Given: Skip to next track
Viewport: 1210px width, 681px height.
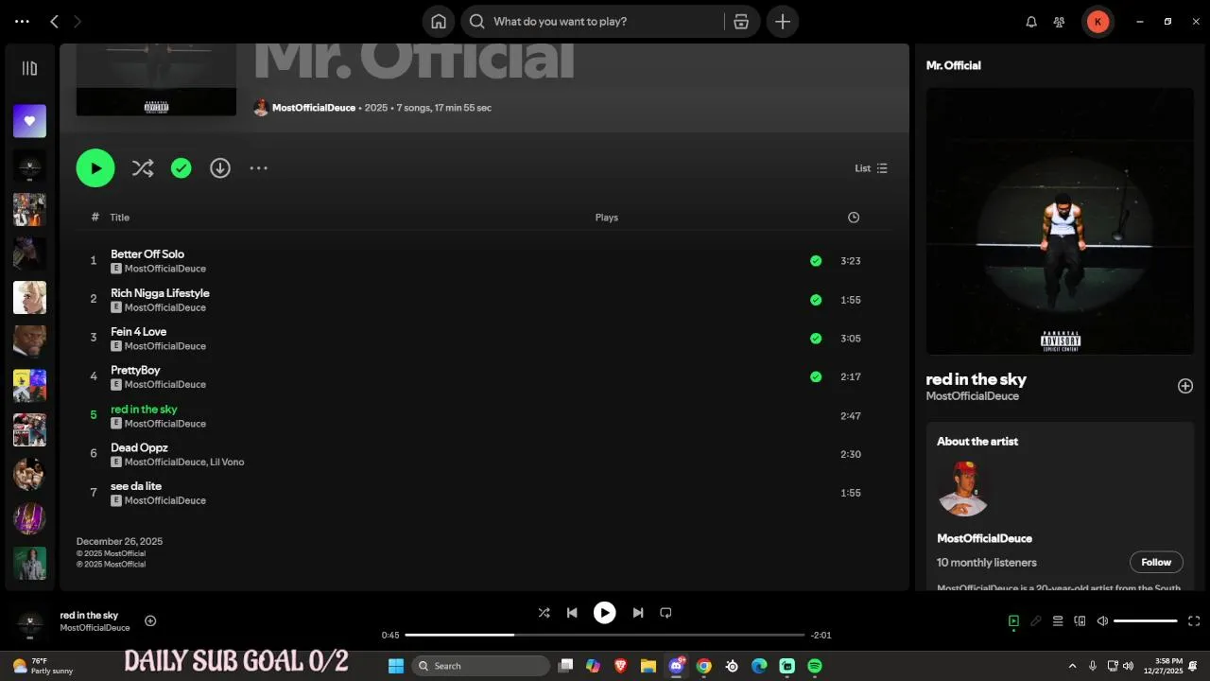Looking at the screenshot, I should point(638,613).
